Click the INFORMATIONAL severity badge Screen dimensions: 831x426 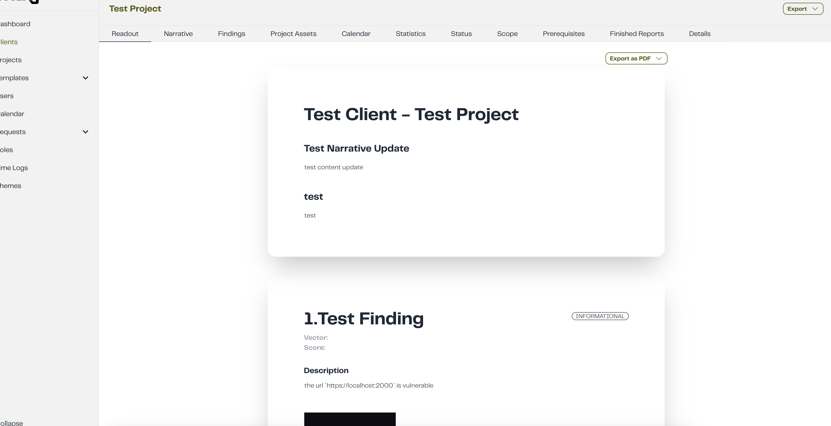point(600,316)
